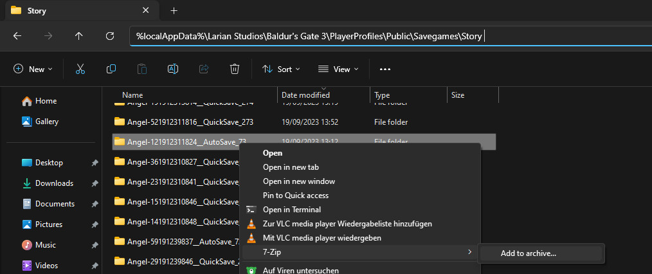The width and height of the screenshot is (652, 274).
Task: Select folder Angel-361912310827__QuickSave
Action: point(177,161)
